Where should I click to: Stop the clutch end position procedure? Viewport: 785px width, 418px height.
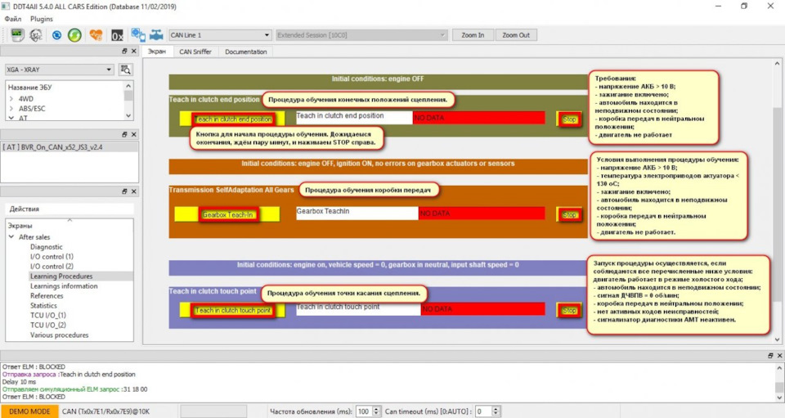[569, 119]
